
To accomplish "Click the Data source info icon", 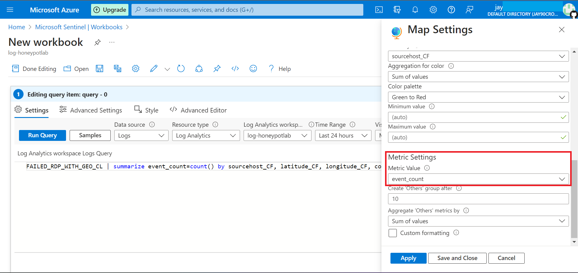I will point(152,125).
